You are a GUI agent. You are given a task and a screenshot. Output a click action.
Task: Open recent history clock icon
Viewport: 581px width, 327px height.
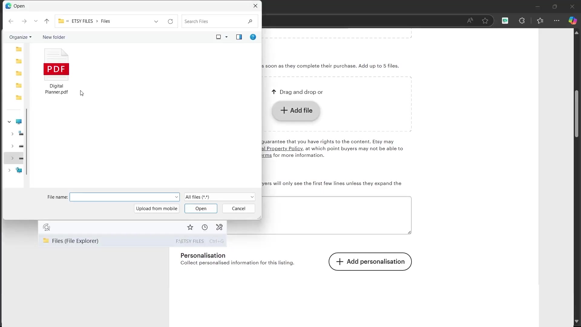click(205, 227)
